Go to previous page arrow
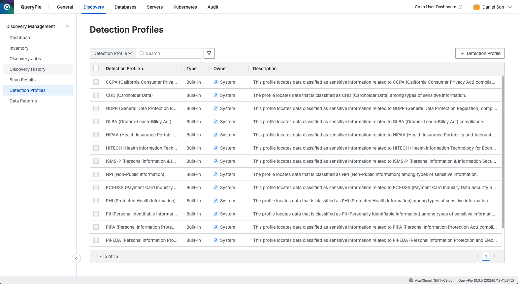This screenshot has height=284, width=518. coord(478,256)
